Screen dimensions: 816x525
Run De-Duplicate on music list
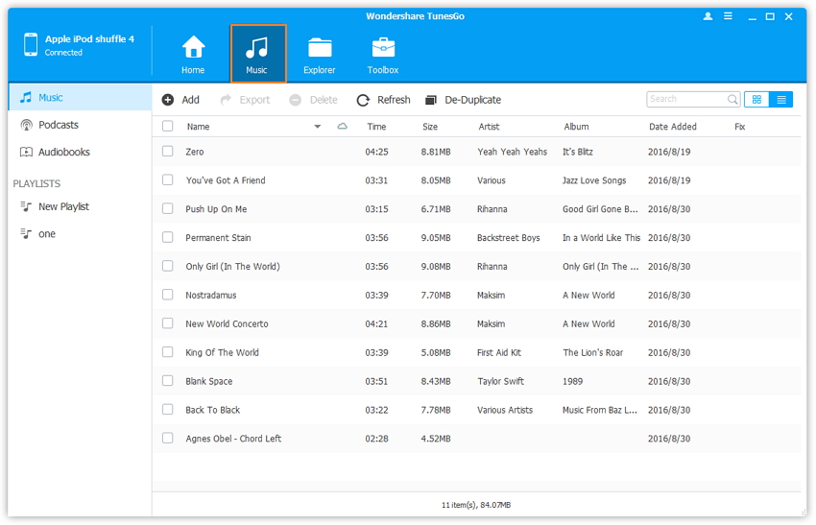tap(463, 100)
